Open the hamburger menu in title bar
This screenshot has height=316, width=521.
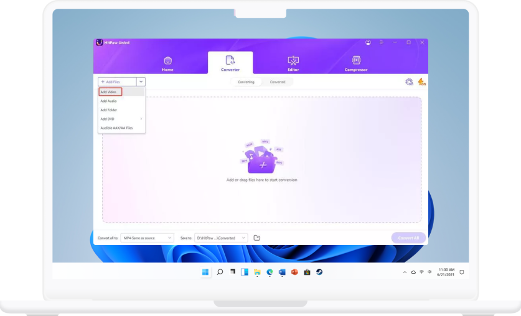(x=382, y=42)
